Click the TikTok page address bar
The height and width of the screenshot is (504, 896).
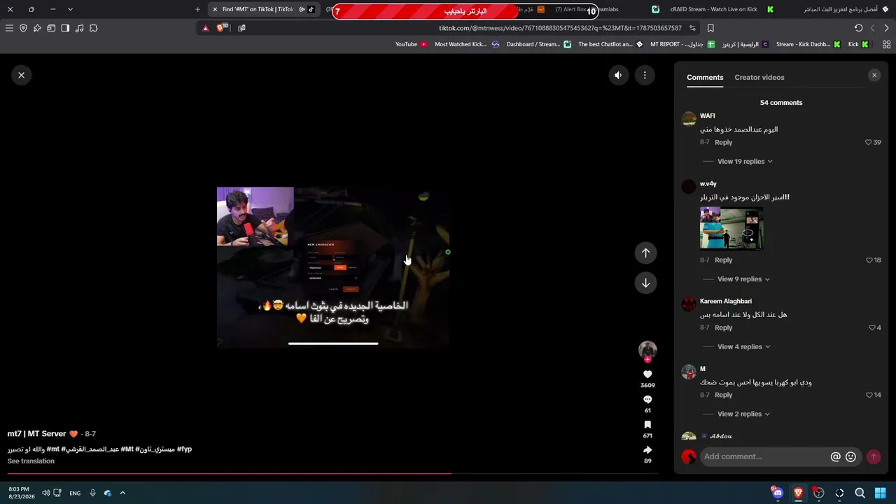[560, 28]
